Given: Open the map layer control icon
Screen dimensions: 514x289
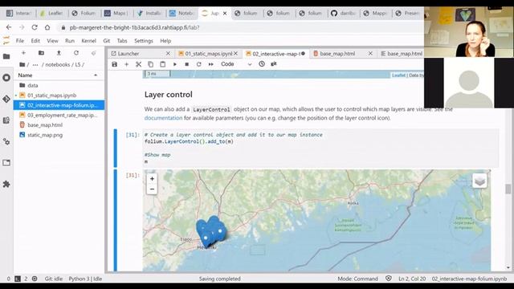Looking at the screenshot, I should (479, 181).
